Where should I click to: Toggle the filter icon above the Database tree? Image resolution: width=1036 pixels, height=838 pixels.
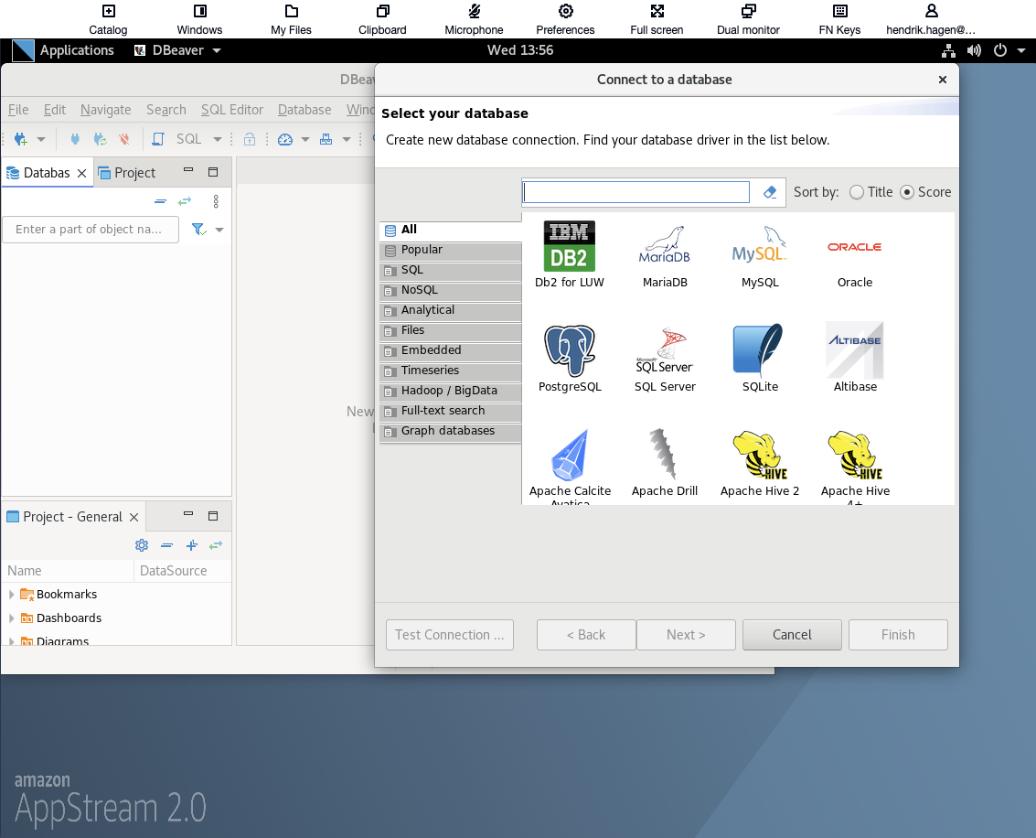coord(198,229)
